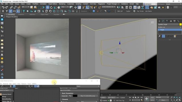Open the Render Setup teapot icon
The width and height of the screenshot is (182, 102).
click(x=152, y=7)
